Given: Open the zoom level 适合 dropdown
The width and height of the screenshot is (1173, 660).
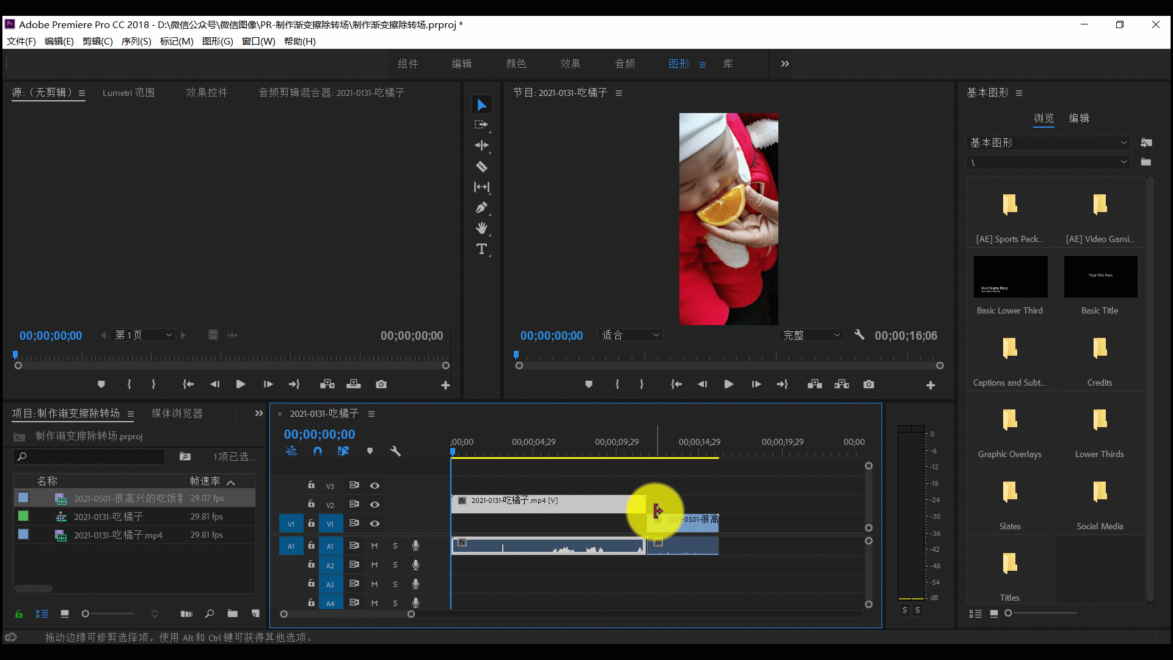Looking at the screenshot, I should click(630, 335).
